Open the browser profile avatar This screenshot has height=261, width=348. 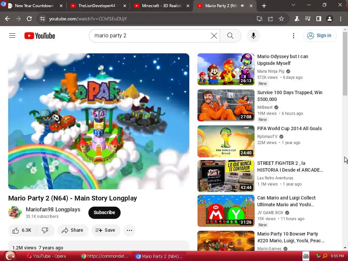[330, 19]
